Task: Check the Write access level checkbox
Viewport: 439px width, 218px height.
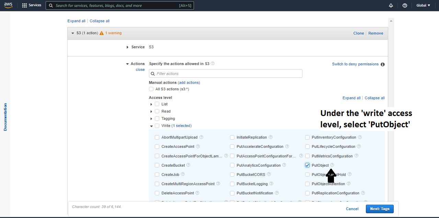Action: [x=157, y=126]
